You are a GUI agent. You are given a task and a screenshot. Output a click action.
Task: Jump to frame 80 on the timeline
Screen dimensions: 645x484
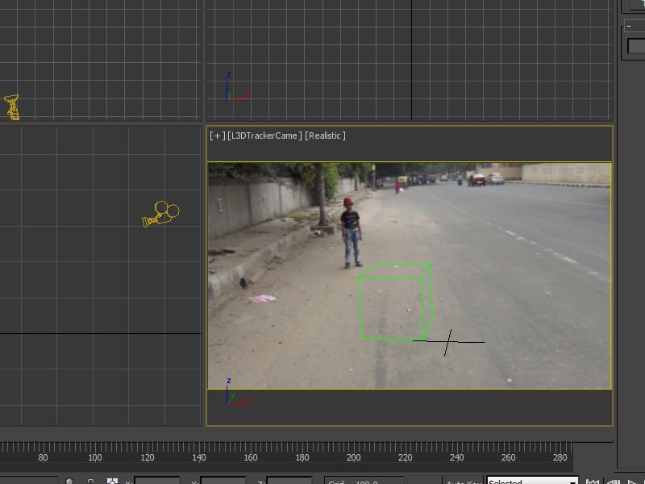pyautogui.click(x=43, y=457)
